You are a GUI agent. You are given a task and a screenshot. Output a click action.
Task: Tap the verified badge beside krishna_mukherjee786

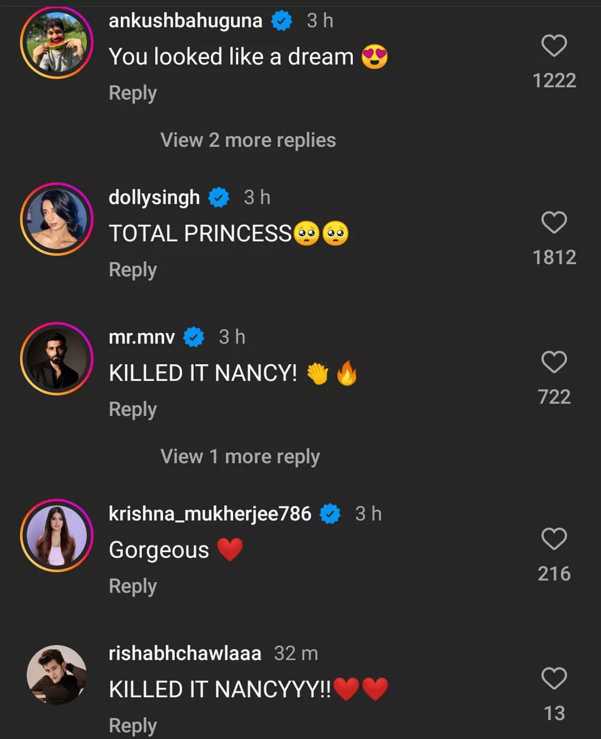tap(330, 514)
